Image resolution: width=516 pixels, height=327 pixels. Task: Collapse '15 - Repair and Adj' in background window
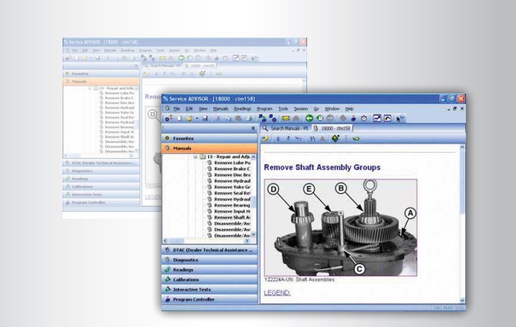coord(90,88)
